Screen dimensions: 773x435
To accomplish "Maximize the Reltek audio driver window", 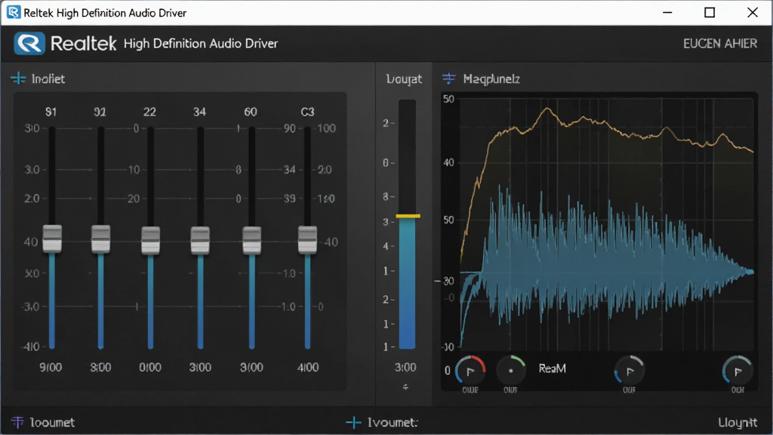I will pos(710,12).
